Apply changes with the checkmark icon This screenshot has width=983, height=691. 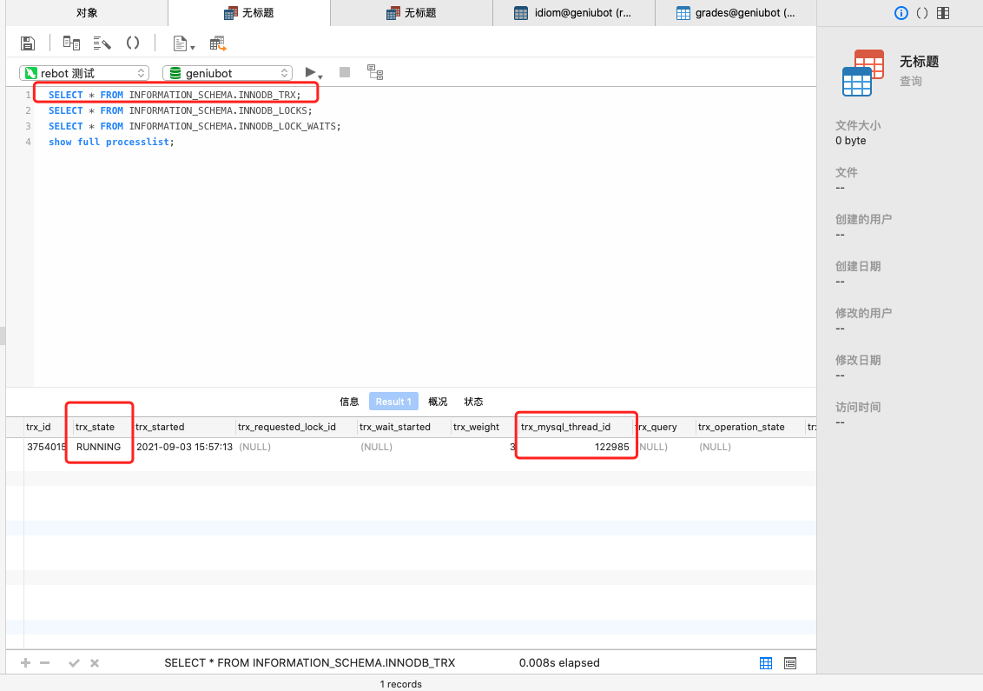click(x=74, y=663)
